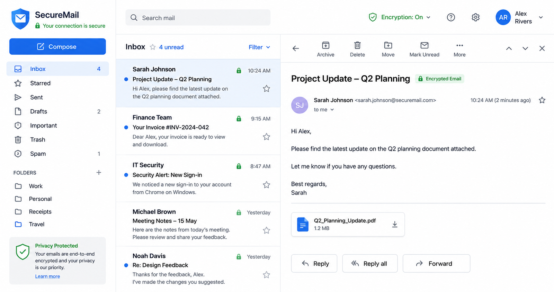Viewport: 554px width, 292px height.
Task: Click the AR profile avatar
Action: coord(503,17)
